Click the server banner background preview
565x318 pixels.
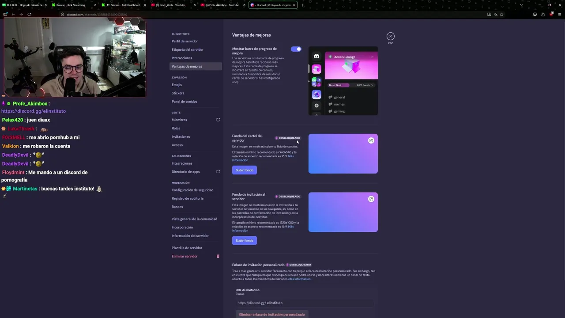tap(343, 154)
